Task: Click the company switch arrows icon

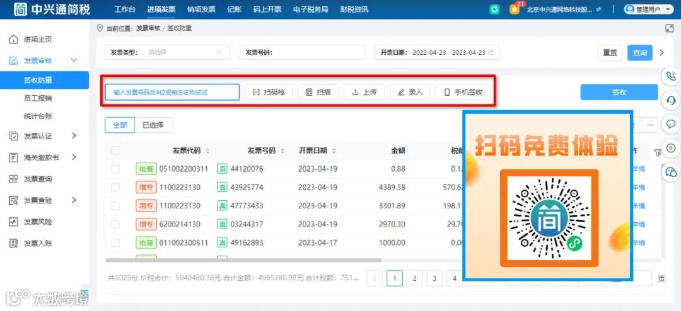Action: coord(599,9)
